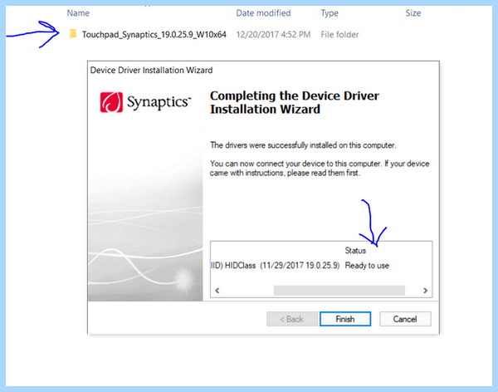Select the HIDClass (11/29/2017 19.0.25.9) entry
Image resolution: width=498 pixels, height=392 pixels.
[276, 266]
